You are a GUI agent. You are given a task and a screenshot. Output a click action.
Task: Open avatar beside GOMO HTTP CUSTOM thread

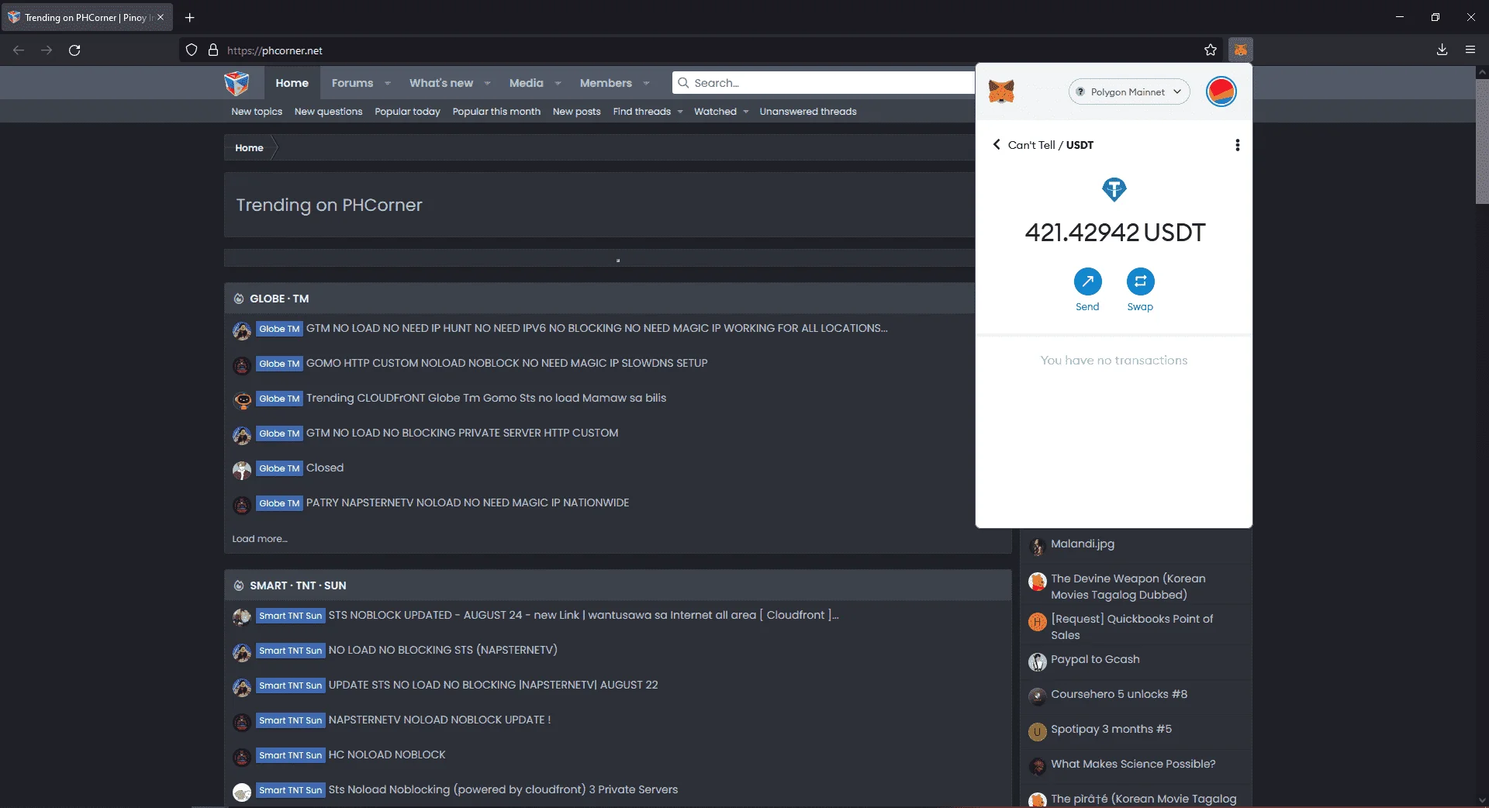[x=242, y=364]
